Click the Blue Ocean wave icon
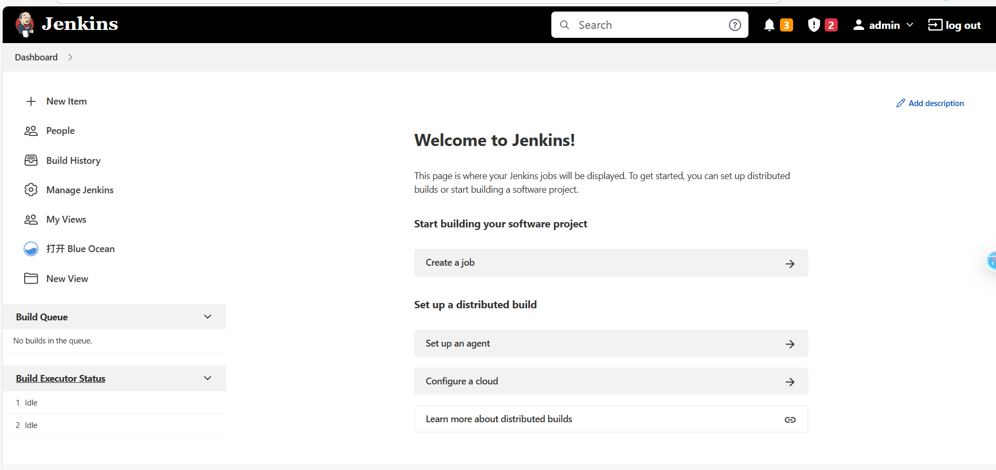Screen dimensions: 996x470 [31, 249]
